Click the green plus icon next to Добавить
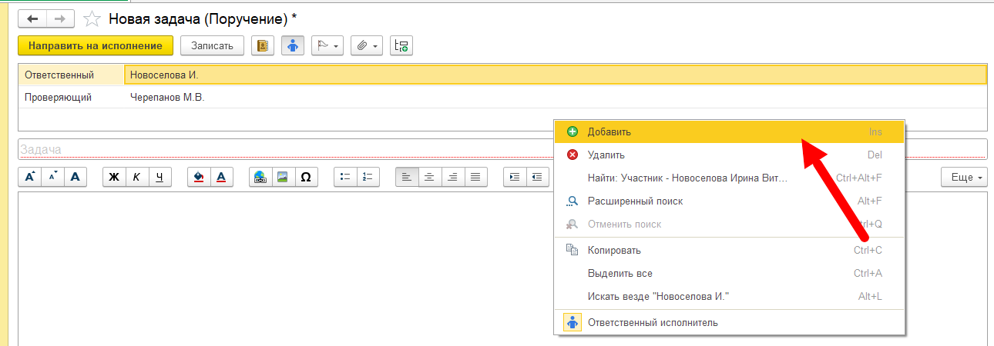Screen dimensions: 994x346 [x=573, y=132]
